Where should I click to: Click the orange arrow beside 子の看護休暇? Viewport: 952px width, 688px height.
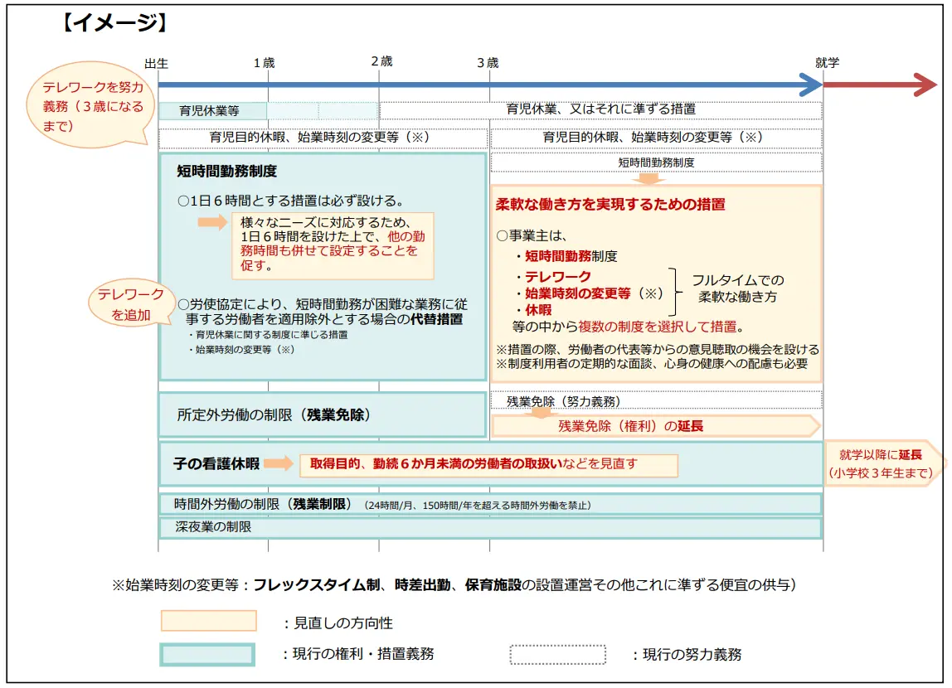[x=279, y=463]
